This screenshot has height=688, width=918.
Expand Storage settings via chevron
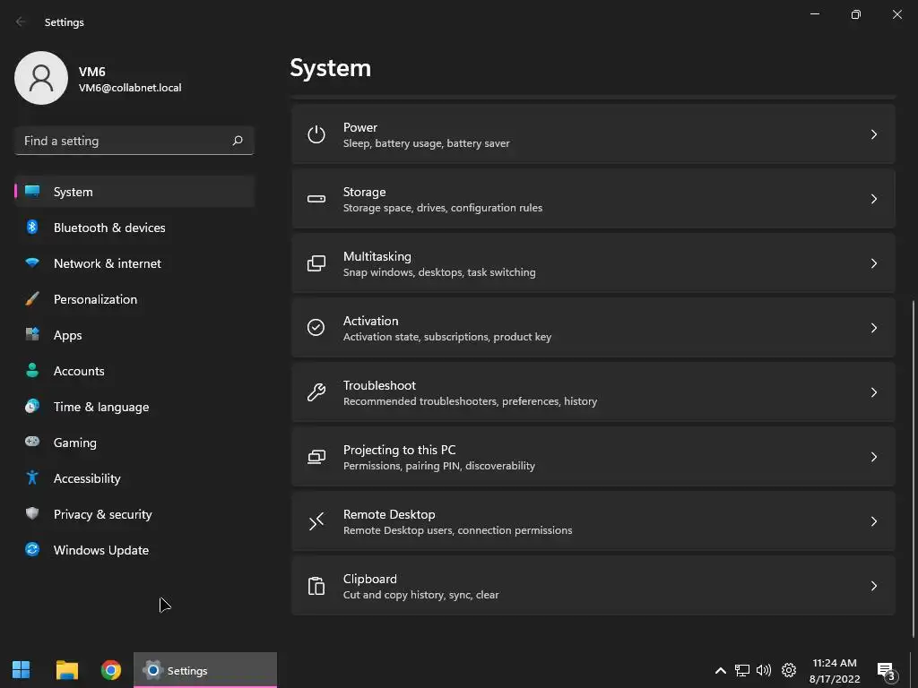click(873, 199)
